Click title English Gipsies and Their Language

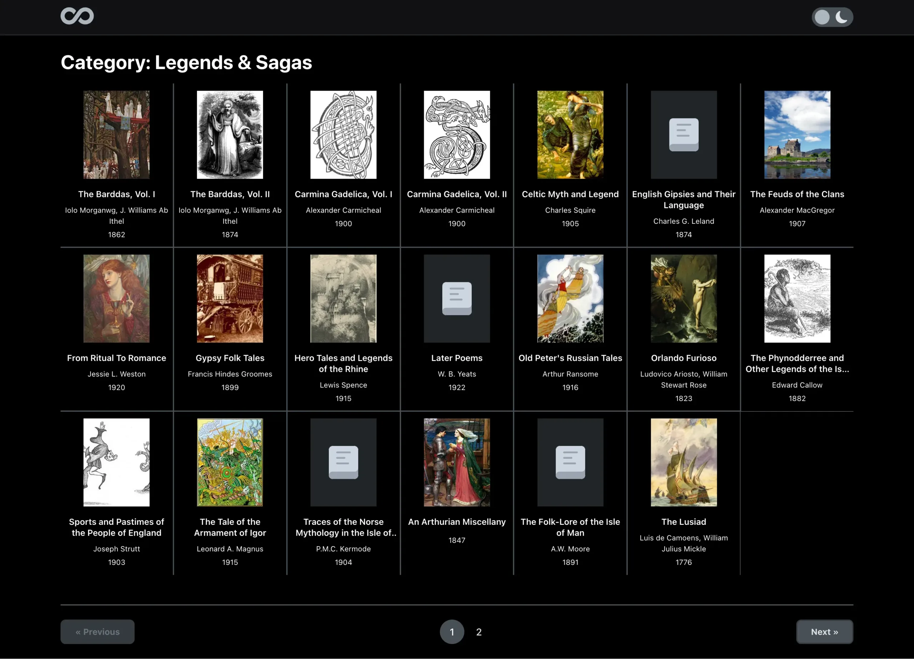(683, 200)
